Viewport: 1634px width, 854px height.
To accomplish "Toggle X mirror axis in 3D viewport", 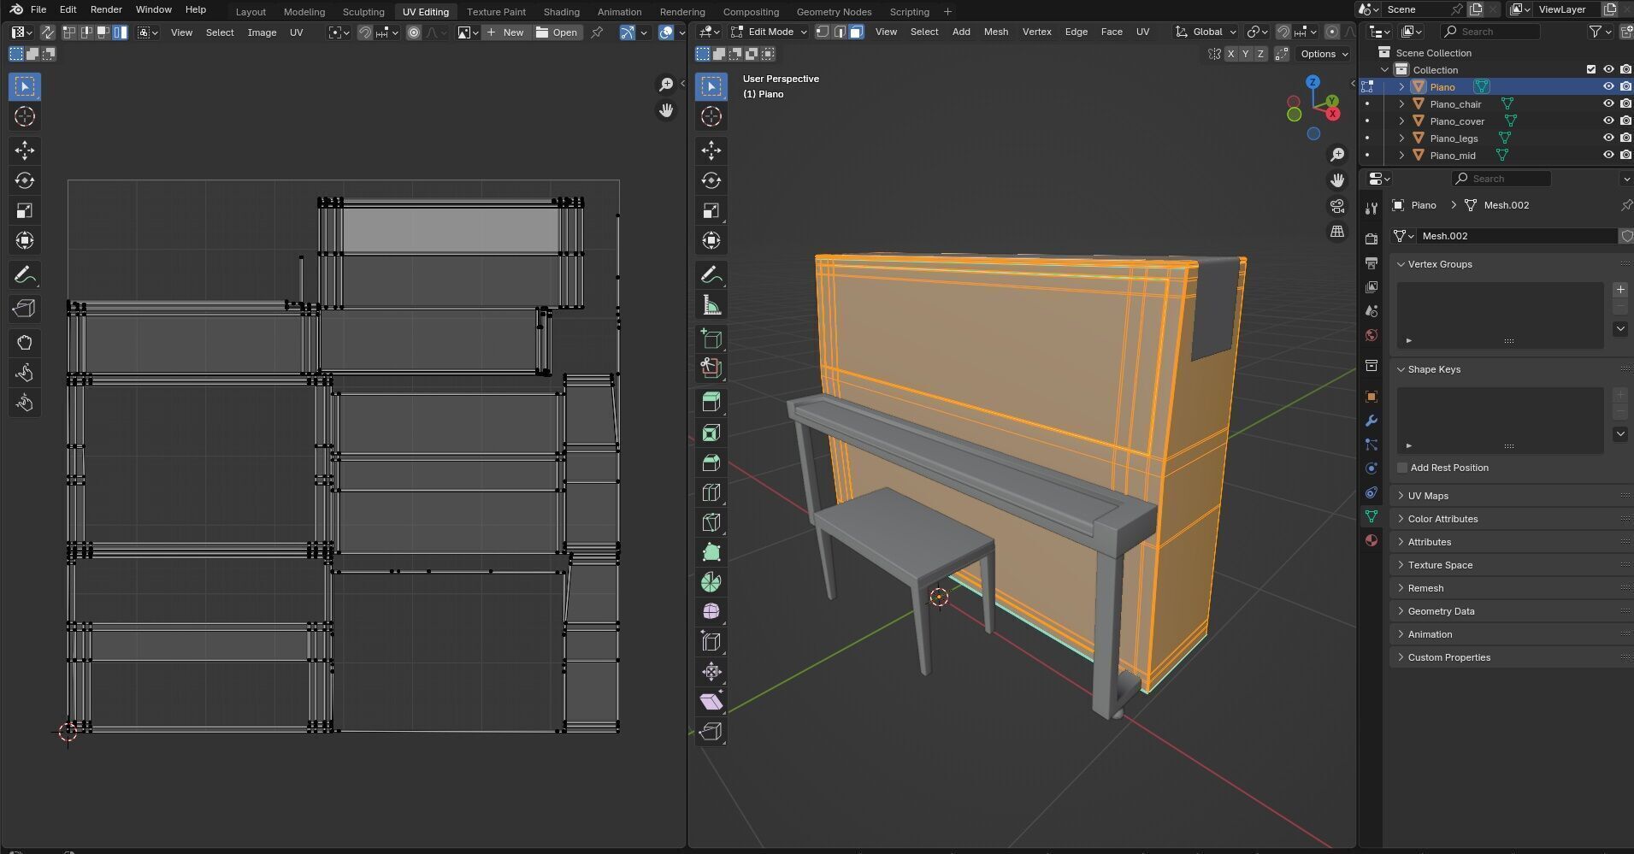I will pyautogui.click(x=1230, y=54).
